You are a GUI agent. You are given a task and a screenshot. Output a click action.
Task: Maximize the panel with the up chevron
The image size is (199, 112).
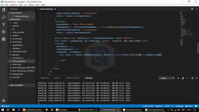(x=187, y=78)
